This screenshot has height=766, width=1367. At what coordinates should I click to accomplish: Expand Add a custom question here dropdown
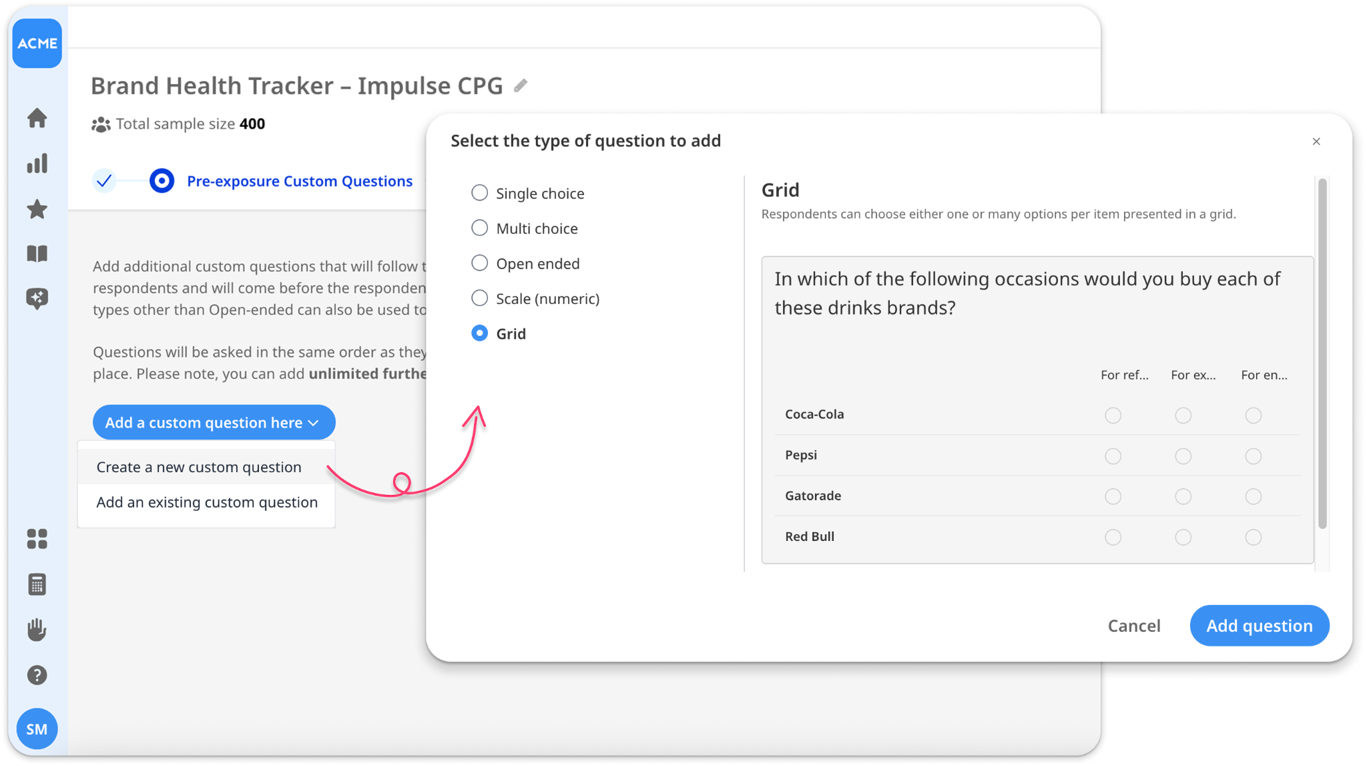click(x=214, y=422)
